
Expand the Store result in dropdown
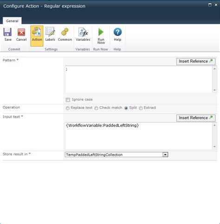(x=165, y=154)
